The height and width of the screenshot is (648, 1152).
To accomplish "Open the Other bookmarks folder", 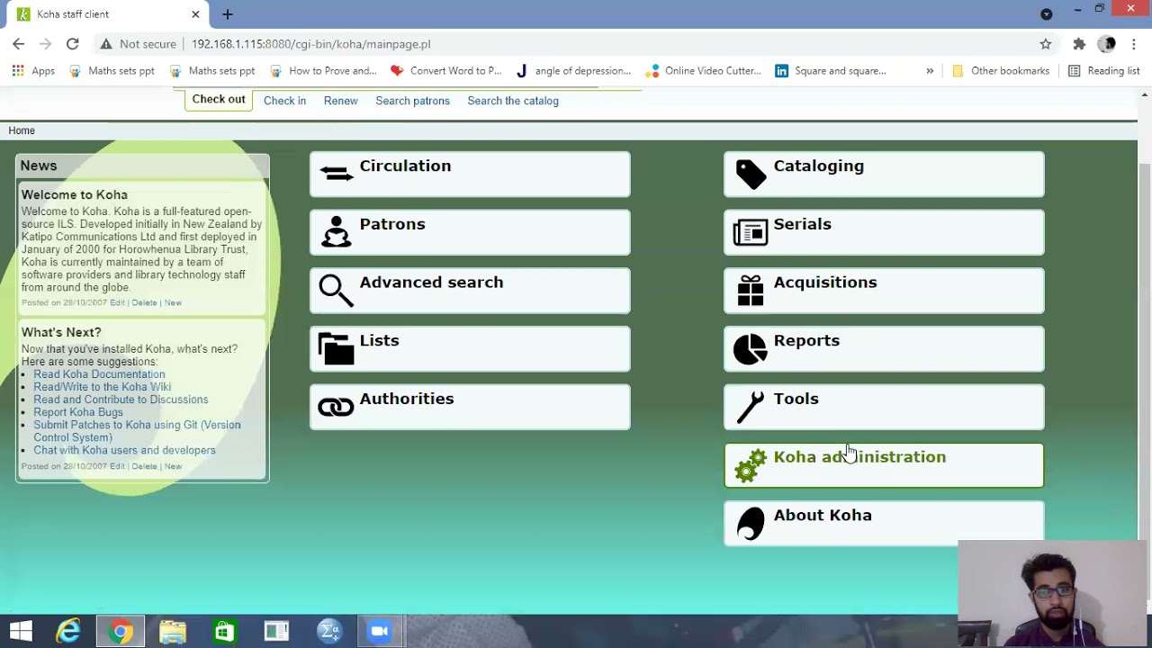I will (x=1001, y=70).
